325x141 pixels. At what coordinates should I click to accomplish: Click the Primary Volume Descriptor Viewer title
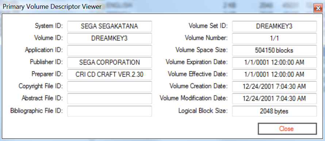52,7
